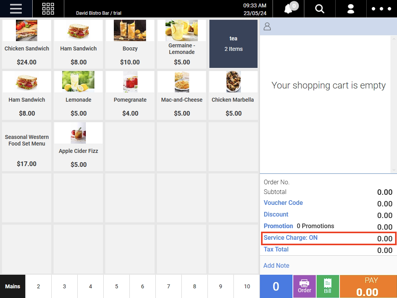This screenshot has width=397, height=298.
Task: Open the Seasonal Western Food Set Menu
Action: [27, 146]
